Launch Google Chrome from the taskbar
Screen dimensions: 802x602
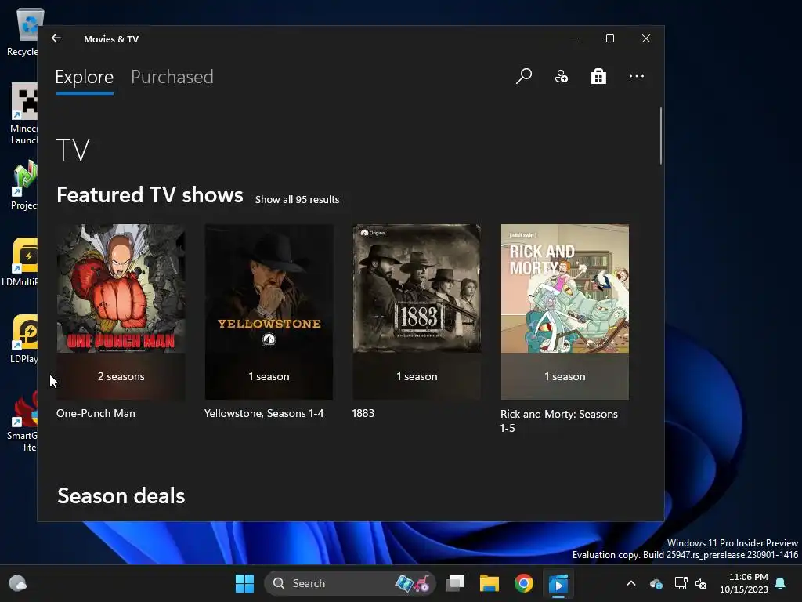click(524, 583)
